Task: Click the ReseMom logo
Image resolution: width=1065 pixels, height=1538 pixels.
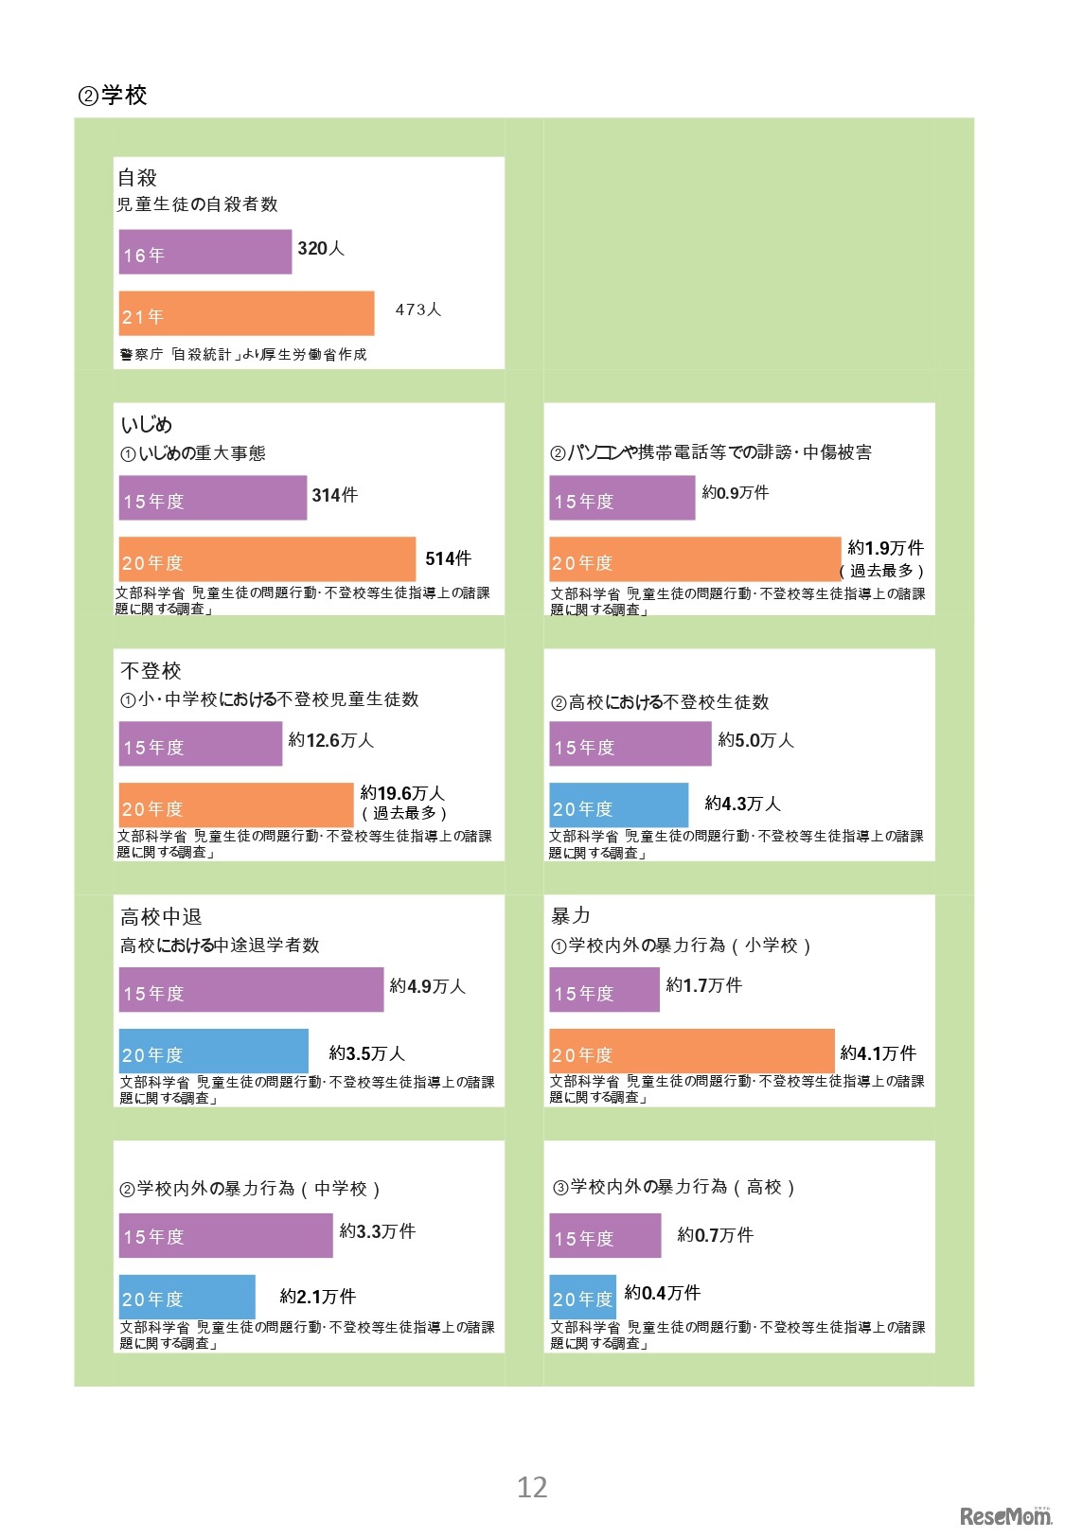Action: pos(1005,1515)
